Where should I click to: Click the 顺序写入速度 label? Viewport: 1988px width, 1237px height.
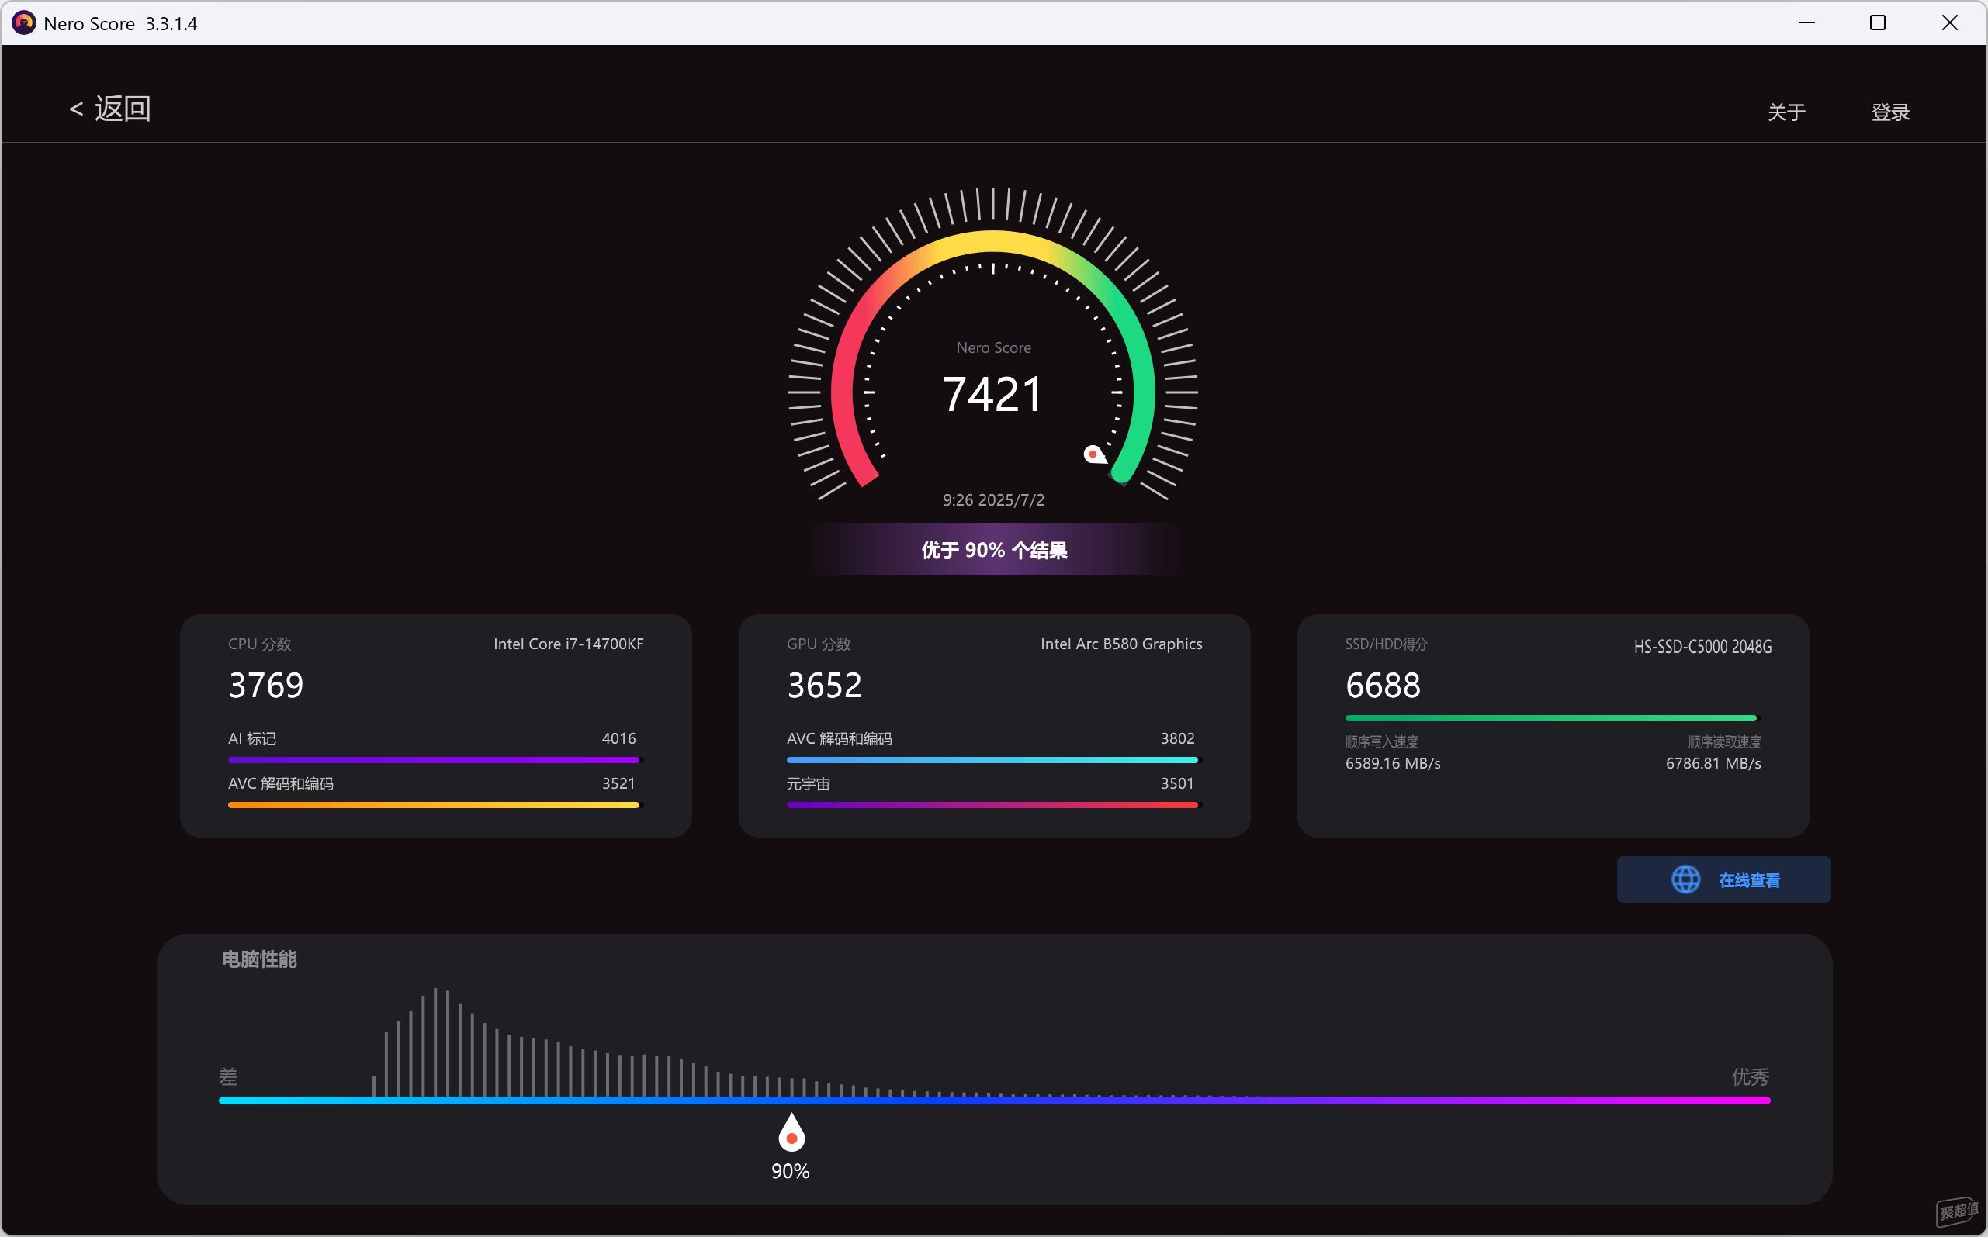[1381, 742]
